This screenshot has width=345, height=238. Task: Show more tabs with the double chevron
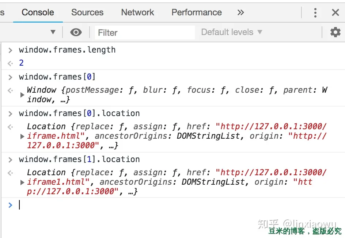(x=240, y=12)
